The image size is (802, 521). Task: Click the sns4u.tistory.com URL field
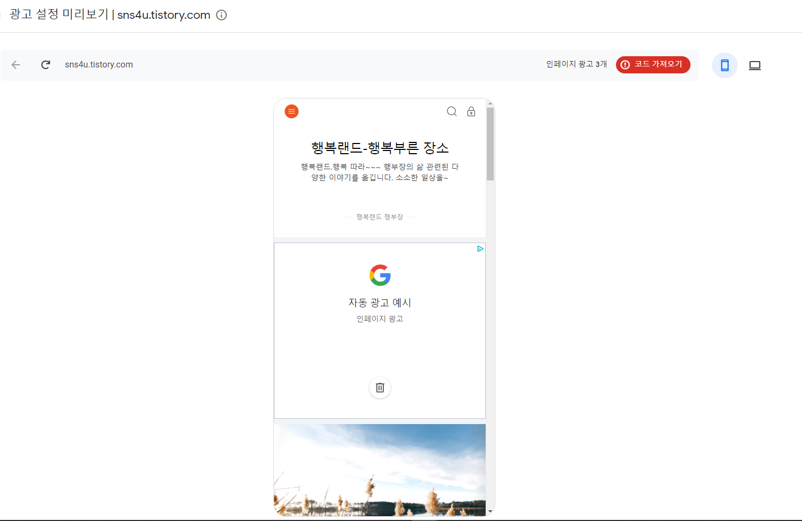click(x=99, y=65)
